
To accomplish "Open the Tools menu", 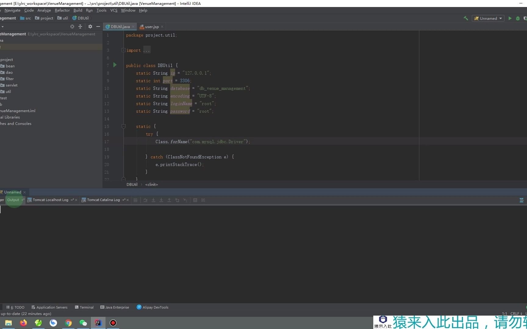I will (102, 10).
